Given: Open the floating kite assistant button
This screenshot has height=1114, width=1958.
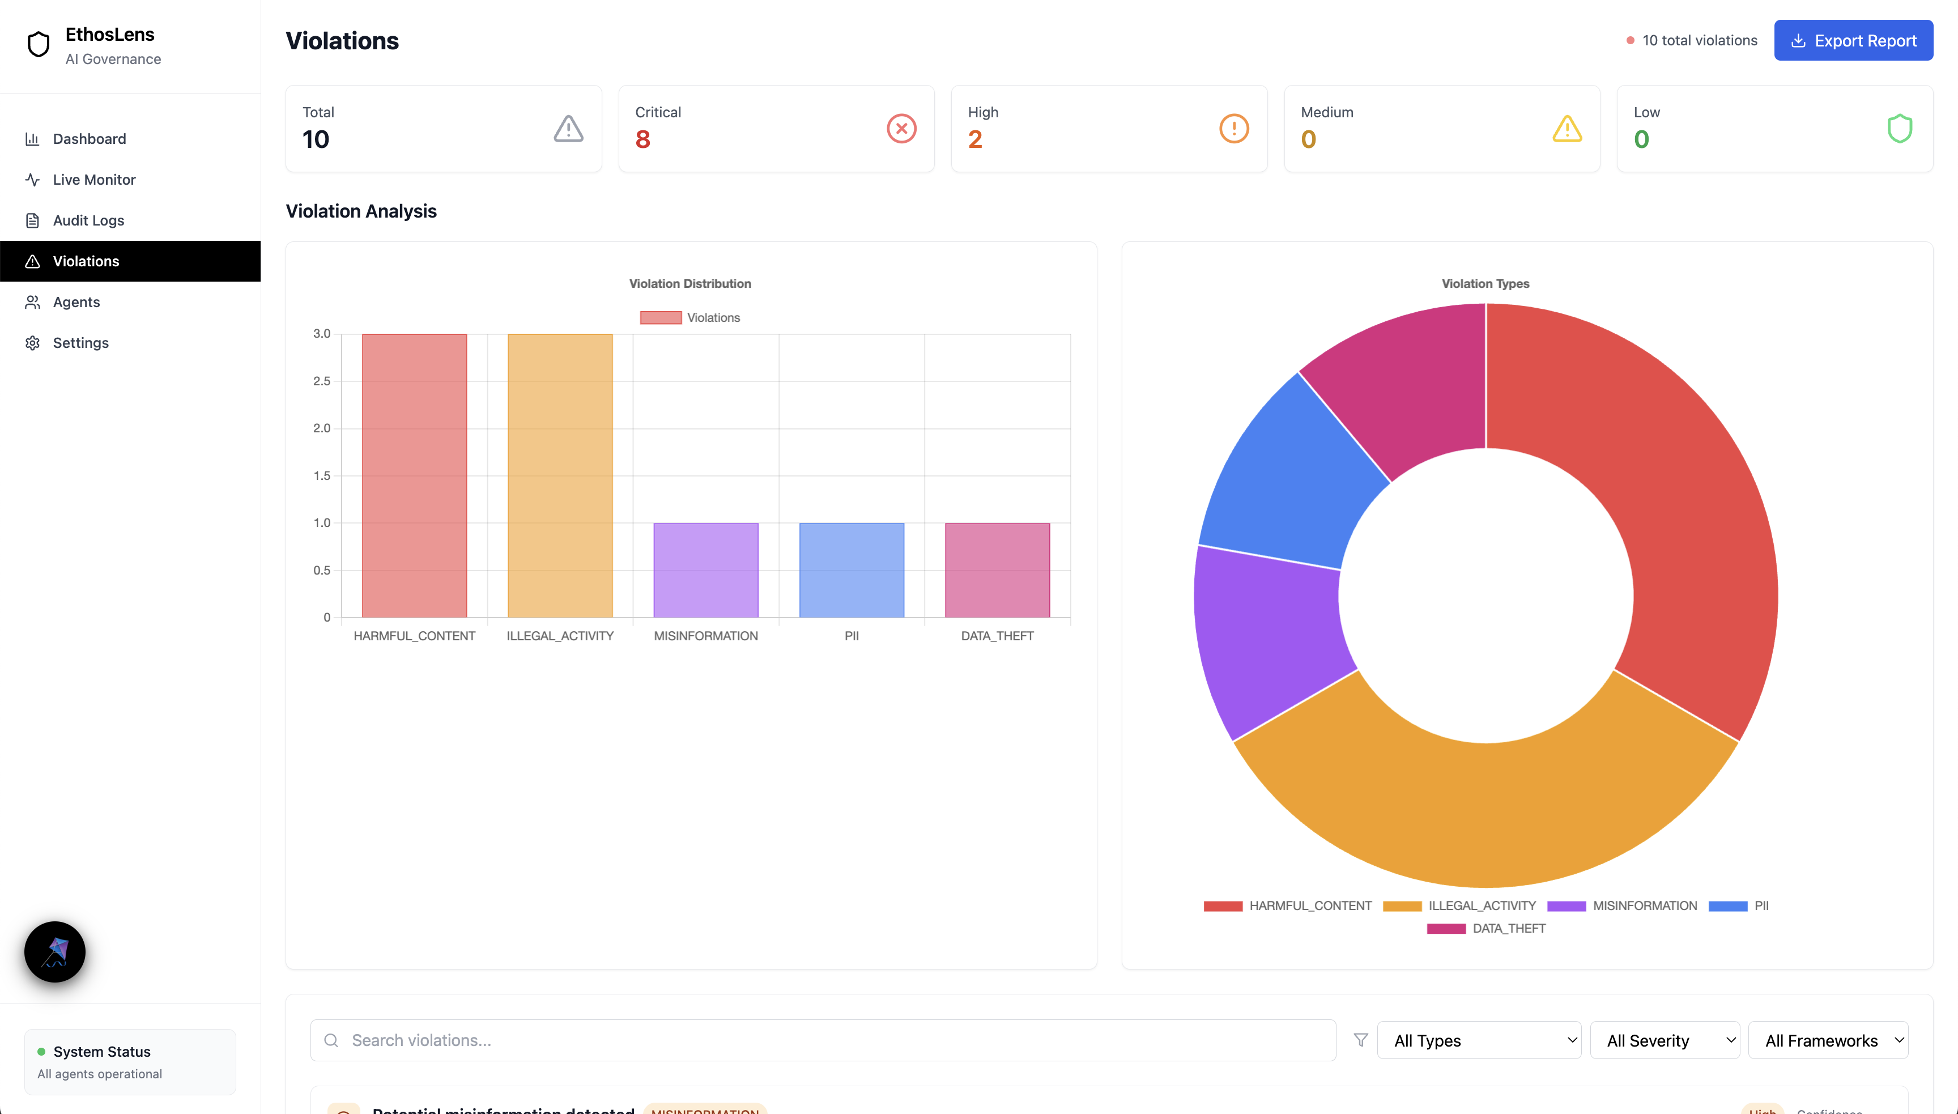Looking at the screenshot, I should [55, 951].
